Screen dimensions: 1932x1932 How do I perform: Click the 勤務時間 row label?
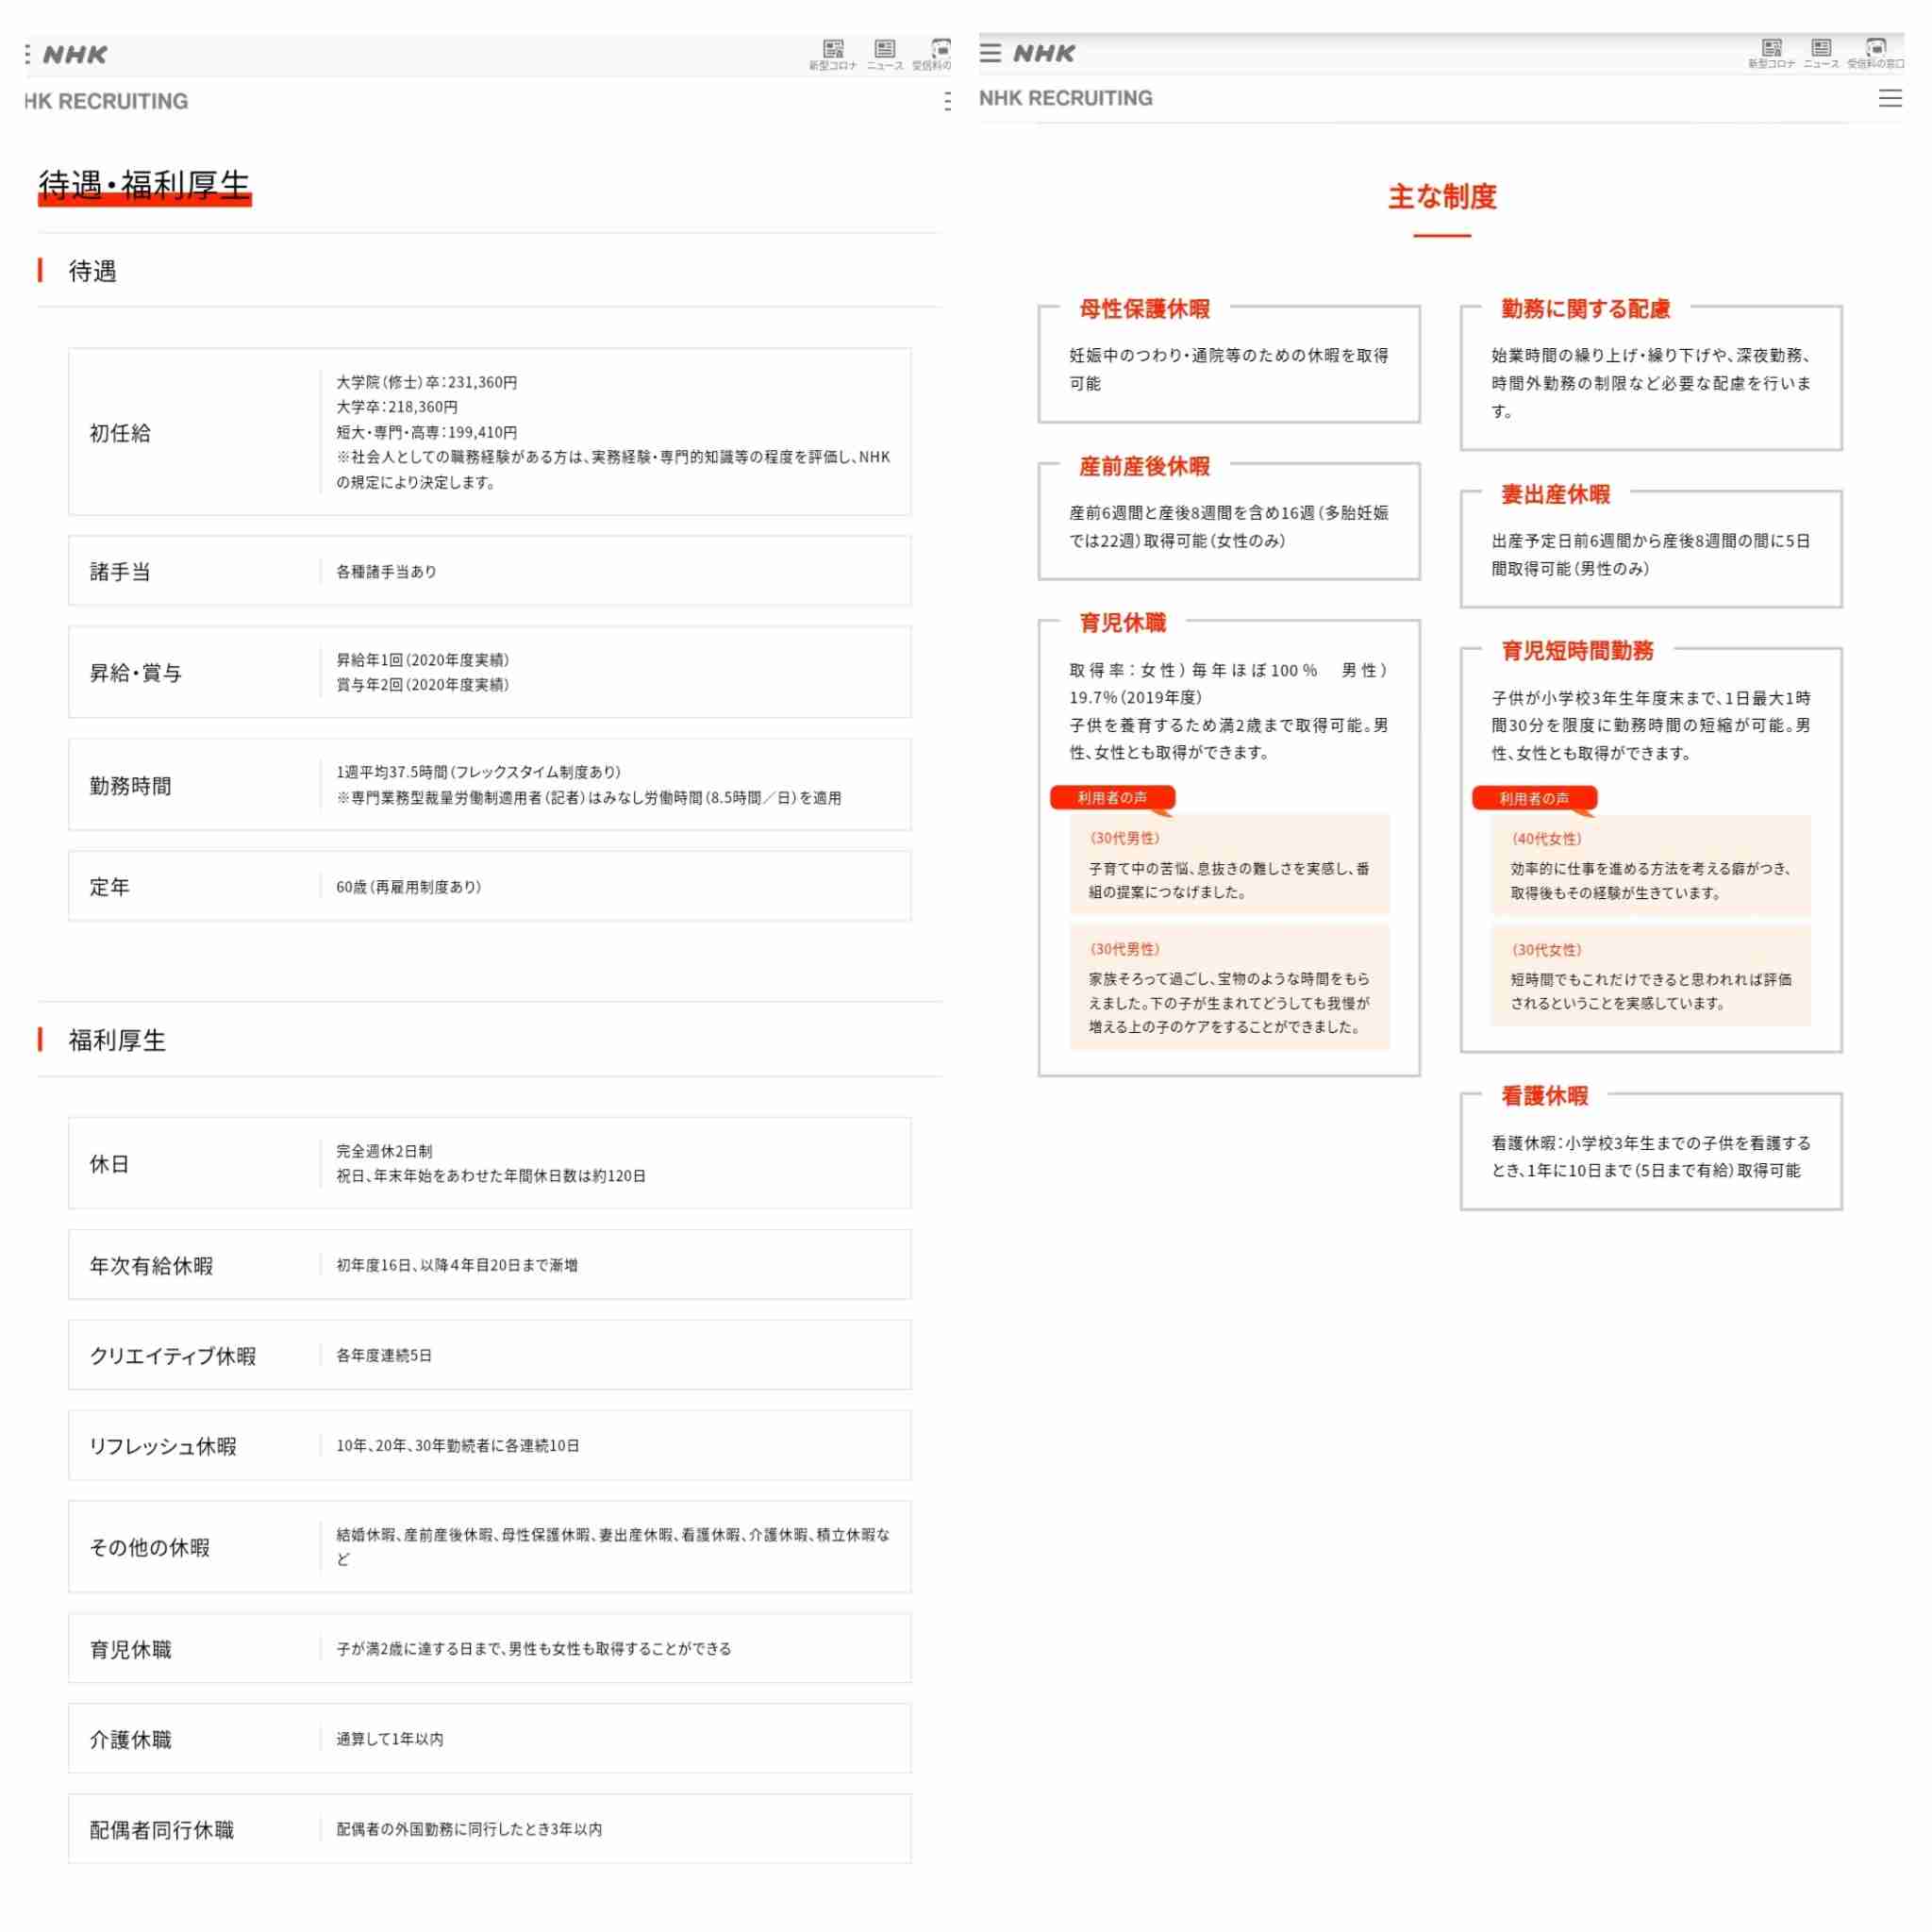tap(130, 785)
